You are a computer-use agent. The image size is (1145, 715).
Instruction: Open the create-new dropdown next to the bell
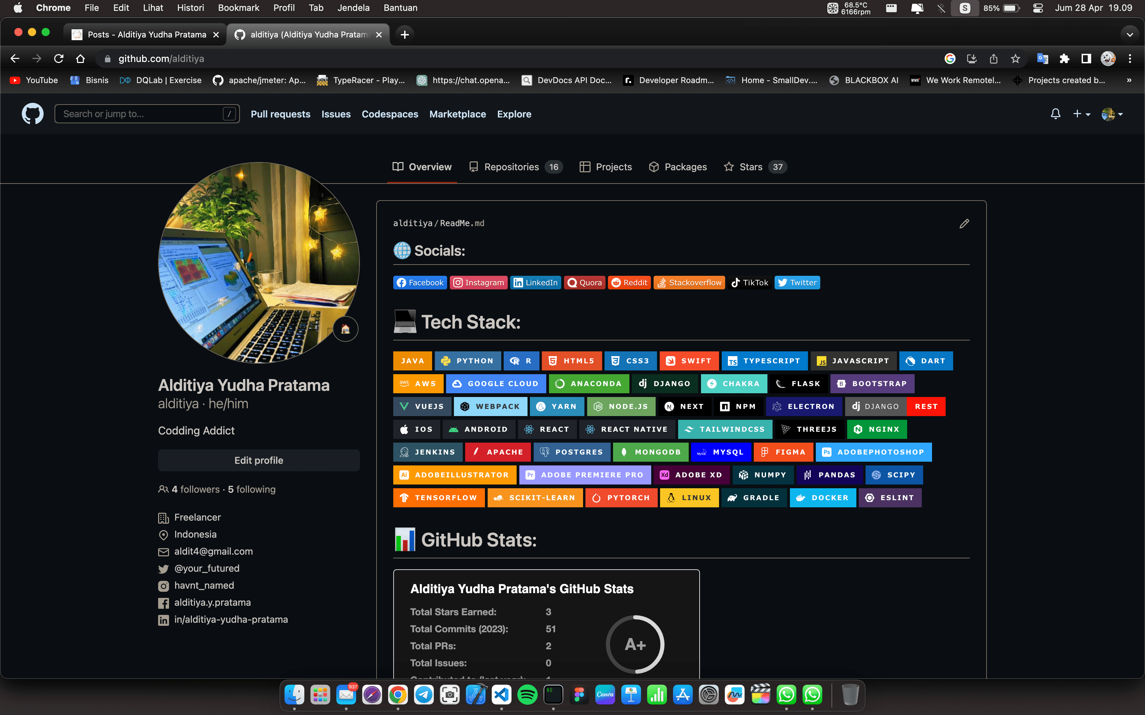pos(1081,113)
